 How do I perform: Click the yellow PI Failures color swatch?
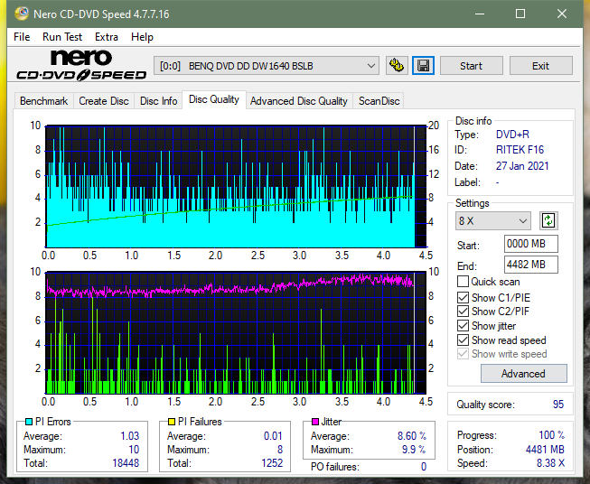click(172, 422)
